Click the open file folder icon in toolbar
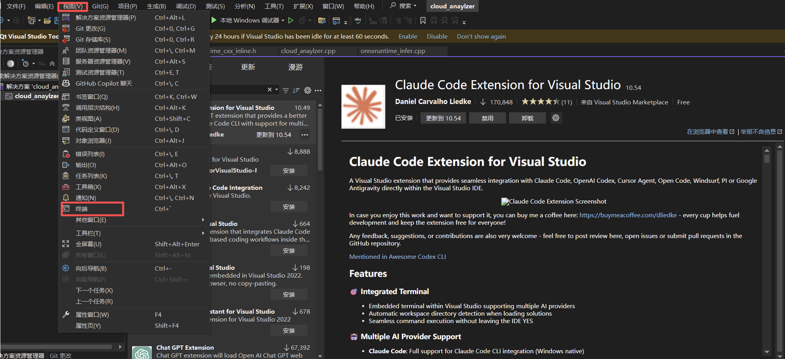The image size is (785, 359). tap(47, 20)
